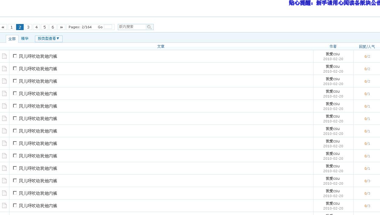Click the document icon of the first thread
Image resolution: width=380 pixels, height=215 pixels.
click(4, 56)
